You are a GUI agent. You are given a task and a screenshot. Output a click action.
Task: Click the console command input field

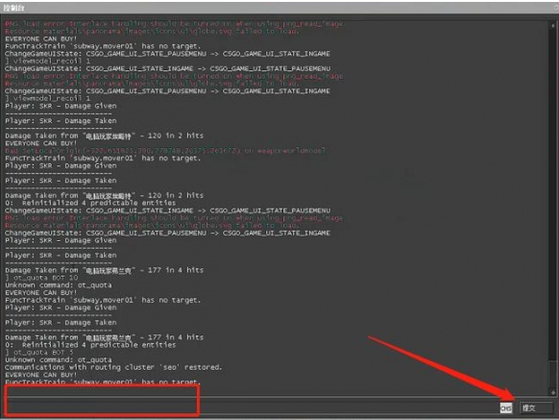pyautogui.click(x=251, y=408)
